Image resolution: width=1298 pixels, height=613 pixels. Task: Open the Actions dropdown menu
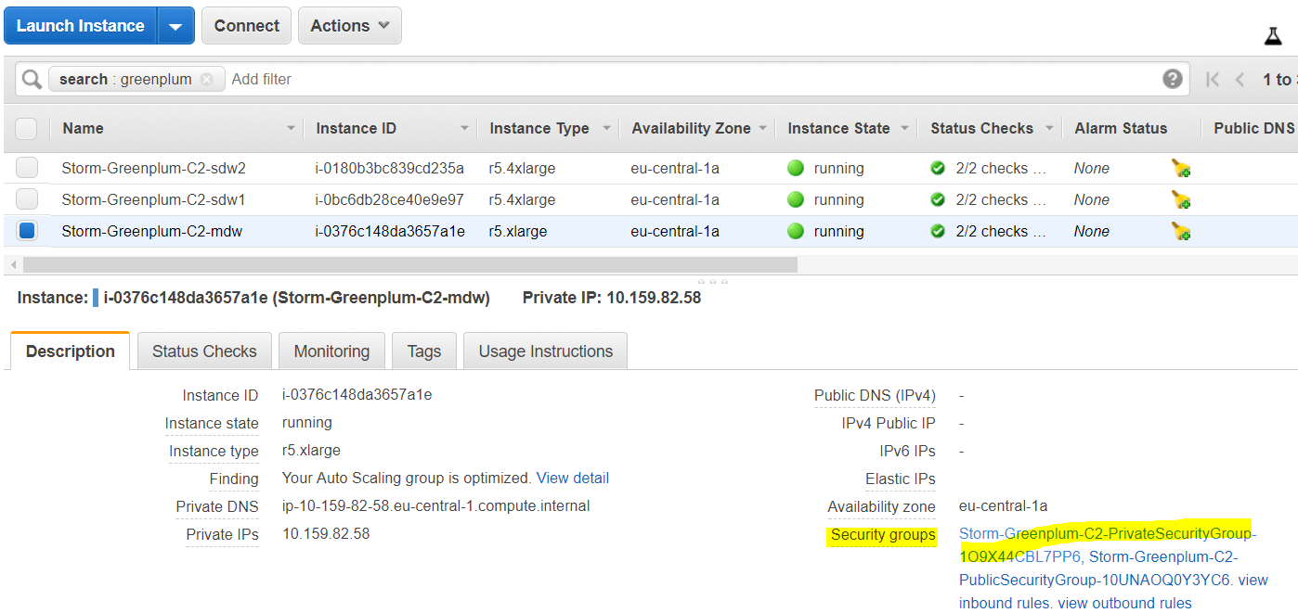tap(350, 26)
